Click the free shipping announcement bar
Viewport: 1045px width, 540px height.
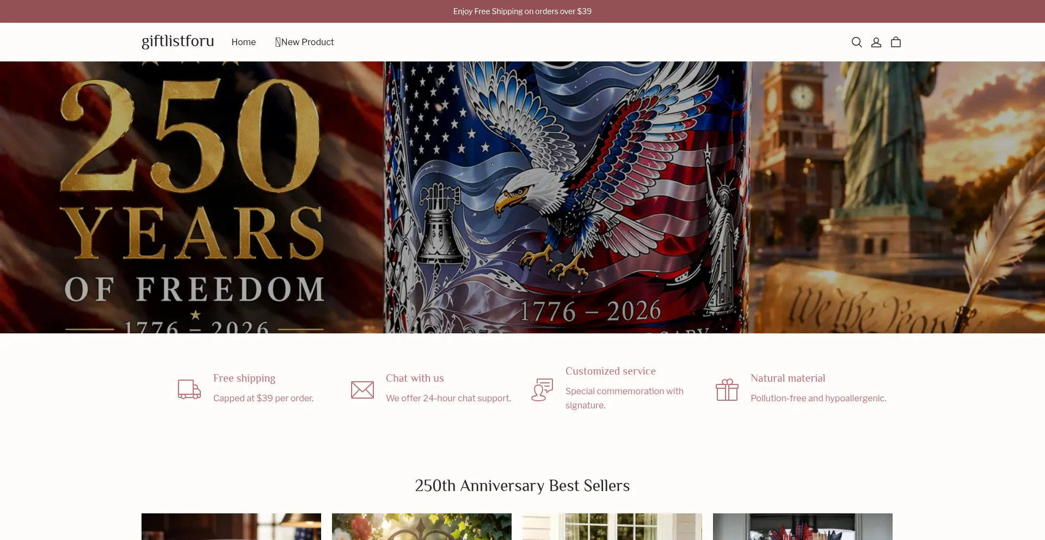point(522,11)
